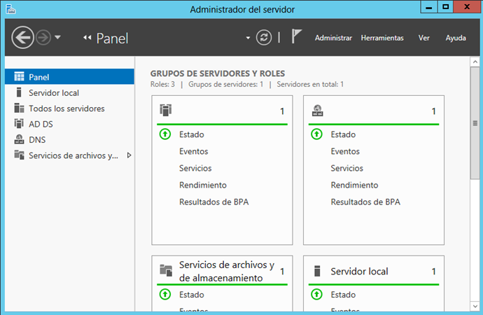Click Estado status icon in AD DS tile

[165, 134]
